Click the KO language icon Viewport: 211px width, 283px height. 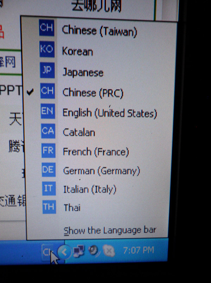point(47,49)
